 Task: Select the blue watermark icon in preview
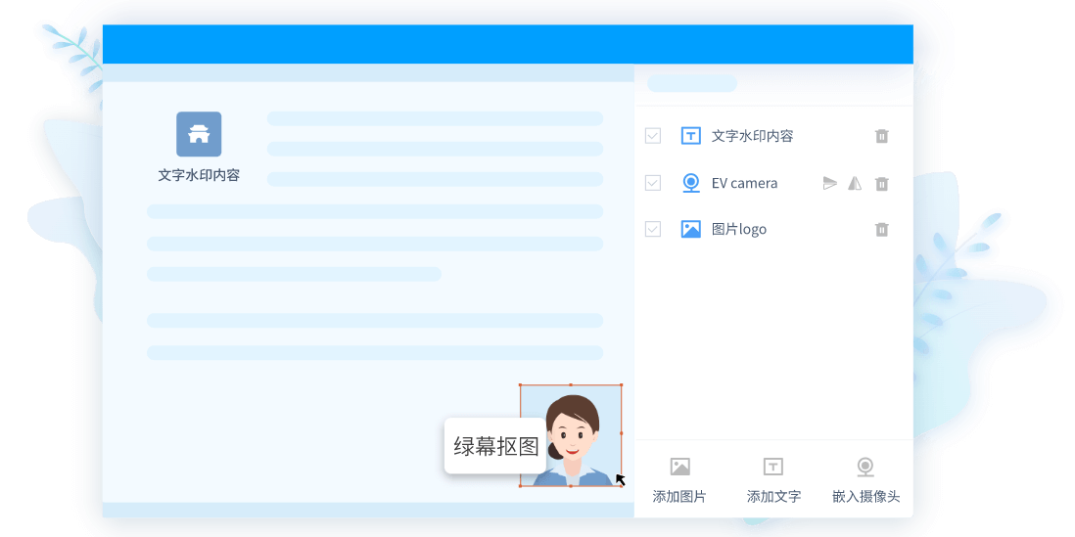point(199,134)
